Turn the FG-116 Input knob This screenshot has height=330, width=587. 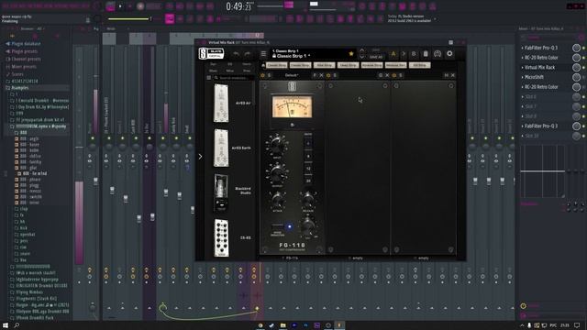277,145
